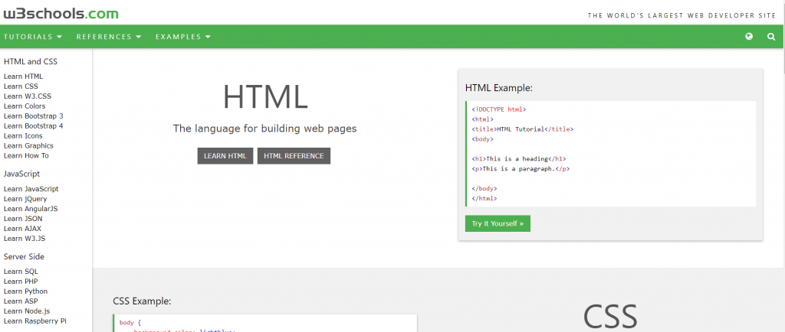The image size is (785, 332).
Task: Click the HTML Tutorial title code line
Action: click(x=522, y=129)
